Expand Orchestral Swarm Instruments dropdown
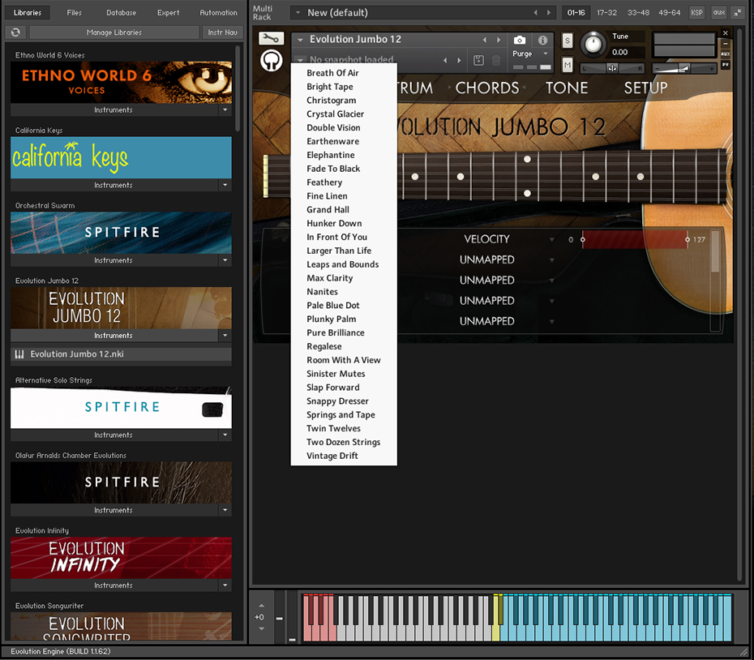Image resolution: width=754 pixels, height=660 pixels. 225,260
